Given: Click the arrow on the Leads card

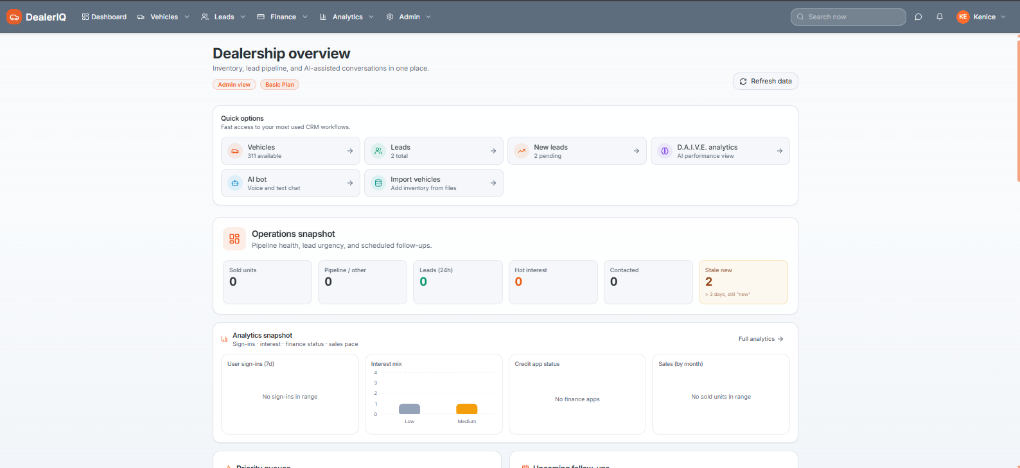Looking at the screenshot, I should [x=493, y=151].
